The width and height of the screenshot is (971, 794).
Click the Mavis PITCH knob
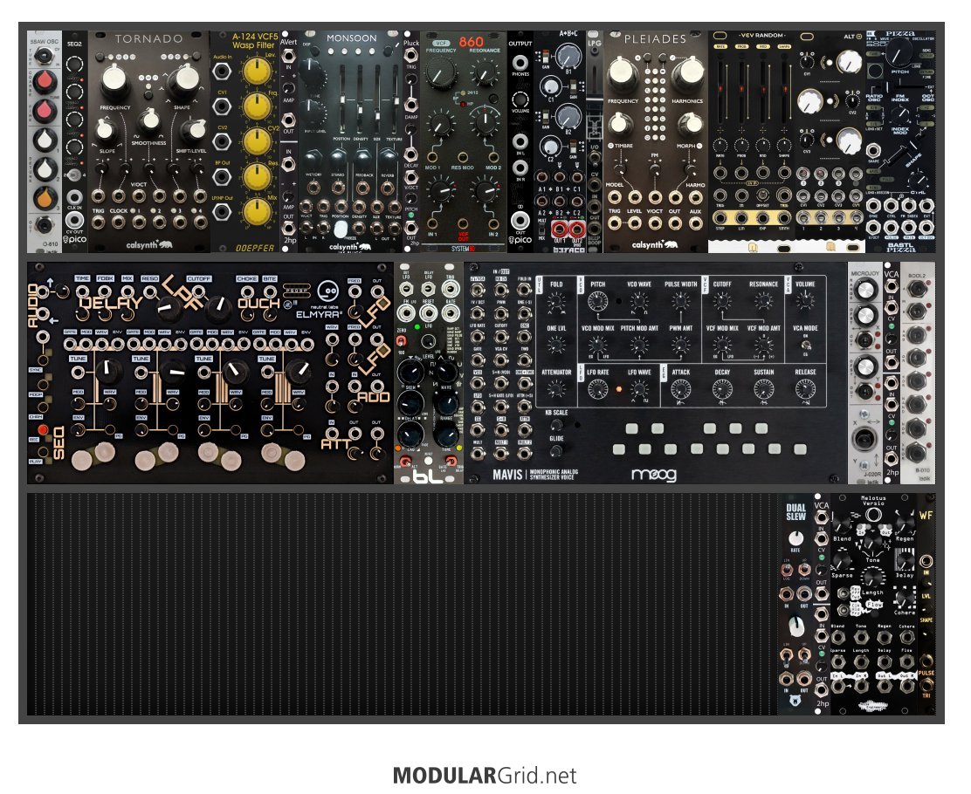597,302
